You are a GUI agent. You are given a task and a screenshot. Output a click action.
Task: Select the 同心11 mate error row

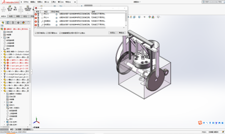pos(80,18)
